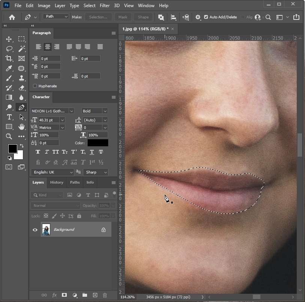Toggle Faux Italic text style
Image resolution: width=305 pixels, height=302 pixels.
point(47,152)
